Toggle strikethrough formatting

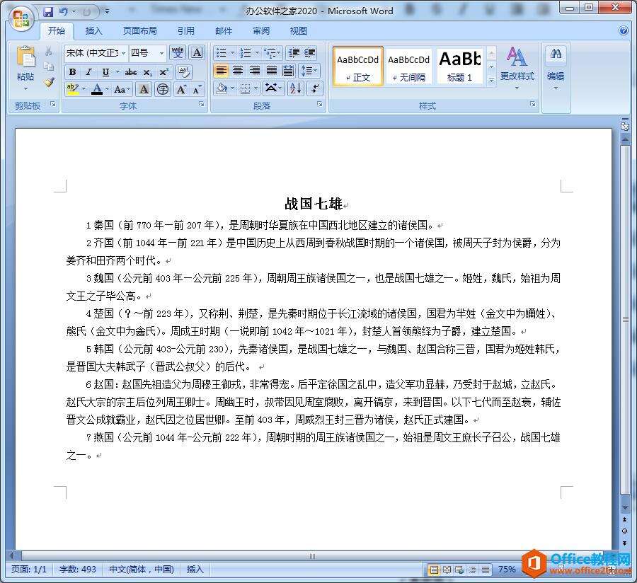(130, 72)
